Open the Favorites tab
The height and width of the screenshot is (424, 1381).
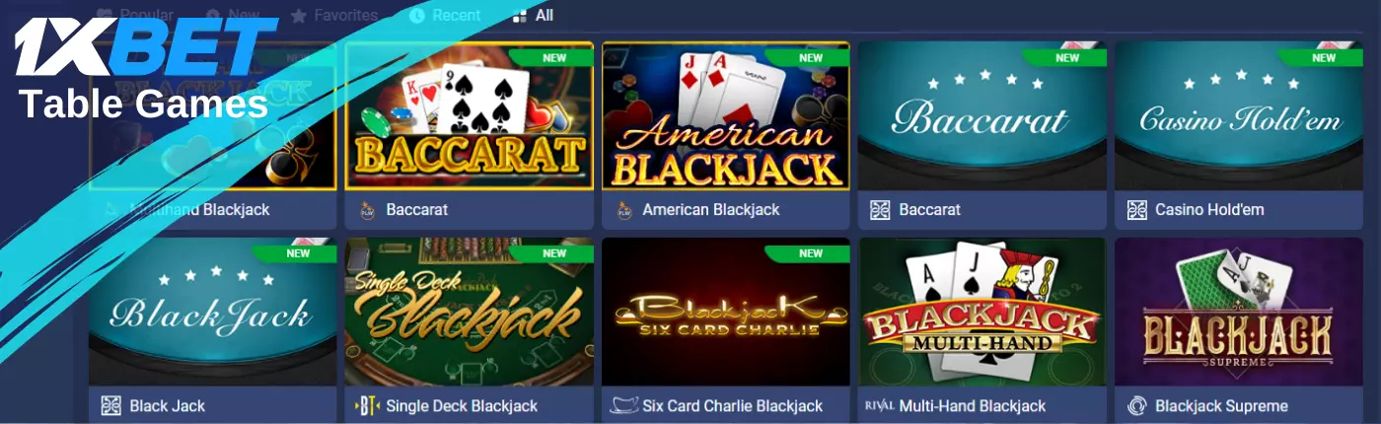pyautogui.click(x=334, y=16)
